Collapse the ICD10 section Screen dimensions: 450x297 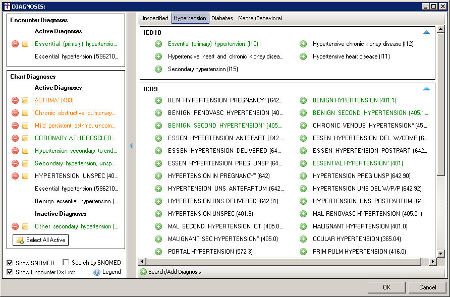(426, 32)
